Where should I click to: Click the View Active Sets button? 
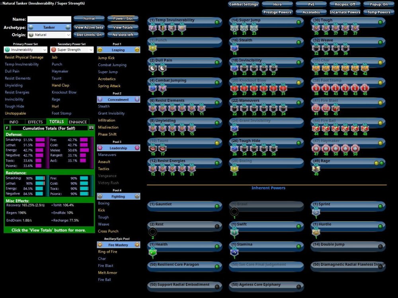click(x=89, y=27)
